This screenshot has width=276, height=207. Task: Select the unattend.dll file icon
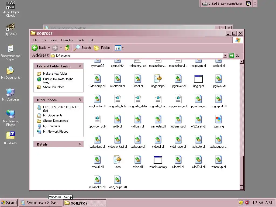click(118, 79)
